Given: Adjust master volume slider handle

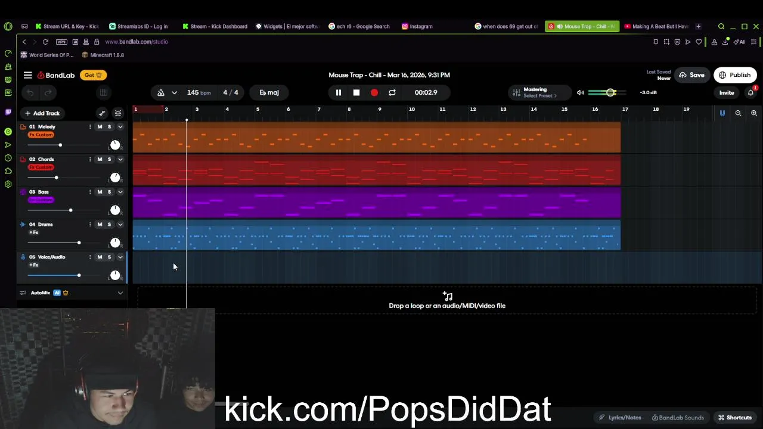Looking at the screenshot, I should point(610,92).
